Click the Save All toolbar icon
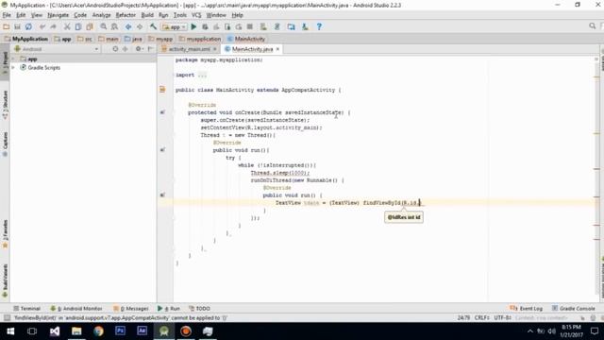The width and height of the screenshot is (604, 340). [x=17, y=26]
